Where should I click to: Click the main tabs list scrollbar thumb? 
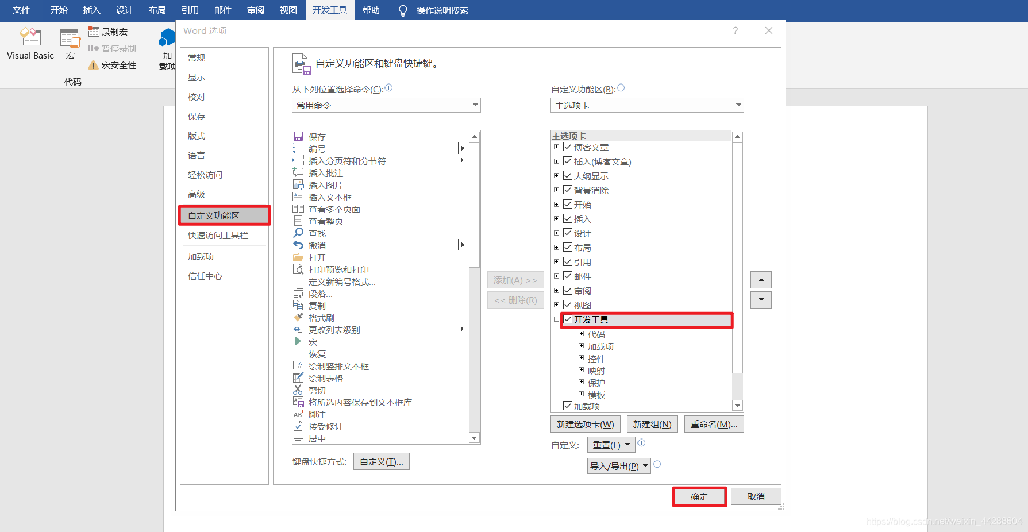(x=738, y=257)
